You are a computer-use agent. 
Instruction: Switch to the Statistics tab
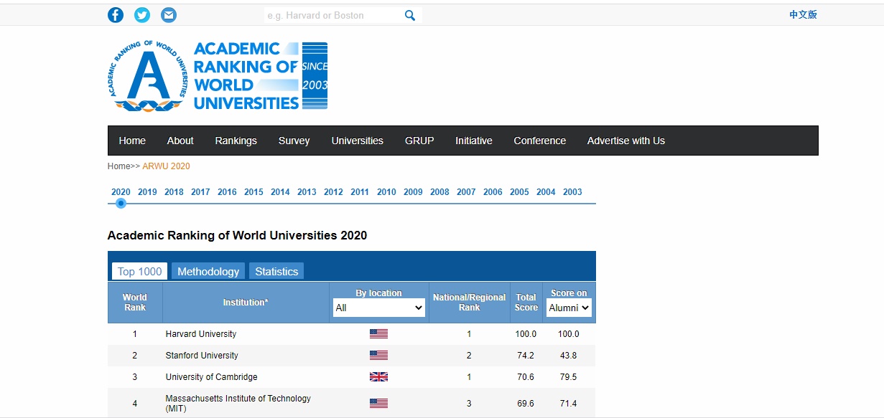pos(276,271)
